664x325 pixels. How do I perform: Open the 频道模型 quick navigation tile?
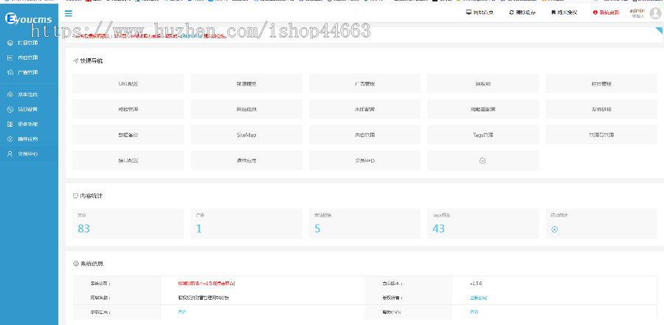pyautogui.click(x=246, y=83)
